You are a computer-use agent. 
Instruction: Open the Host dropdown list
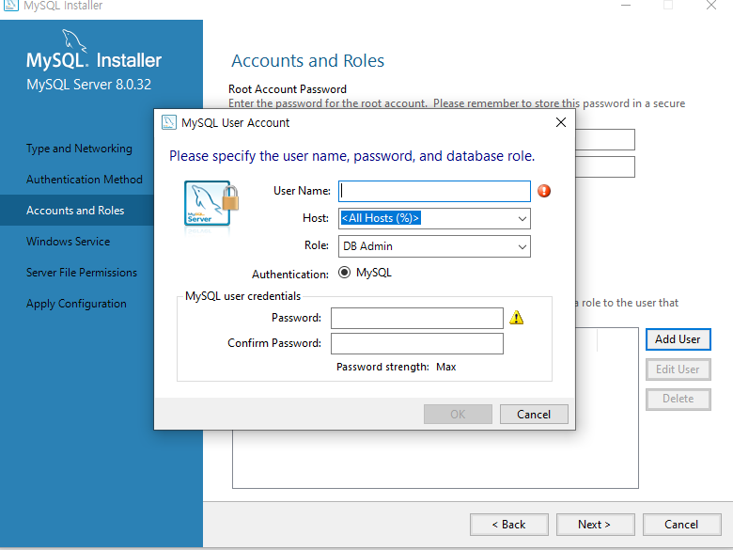(x=522, y=218)
